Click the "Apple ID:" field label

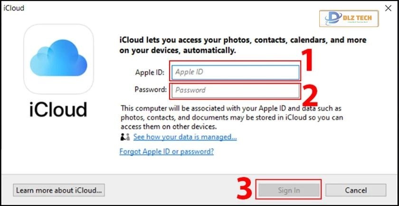click(150, 73)
